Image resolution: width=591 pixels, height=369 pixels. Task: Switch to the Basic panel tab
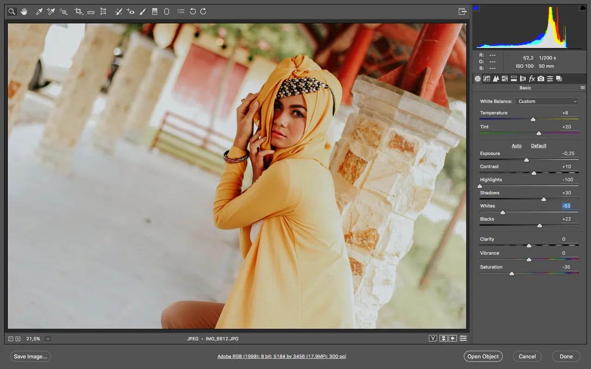tap(477, 79)
